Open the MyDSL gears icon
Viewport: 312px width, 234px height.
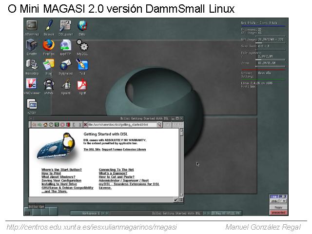tap(82, 46)
